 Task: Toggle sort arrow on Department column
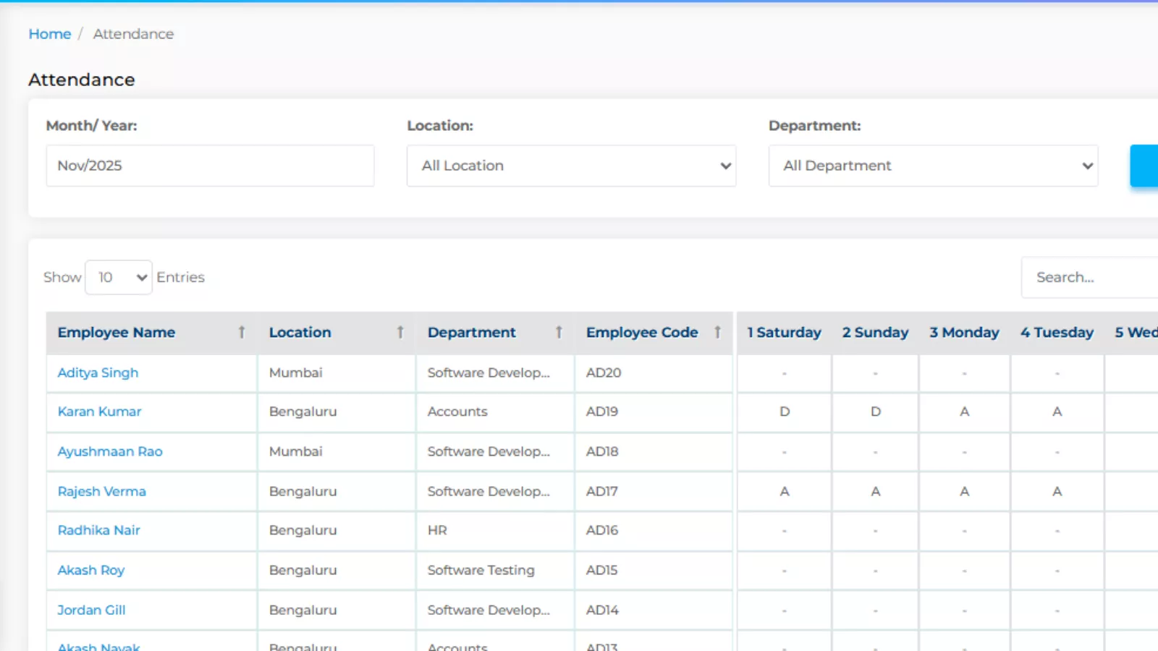559,332
